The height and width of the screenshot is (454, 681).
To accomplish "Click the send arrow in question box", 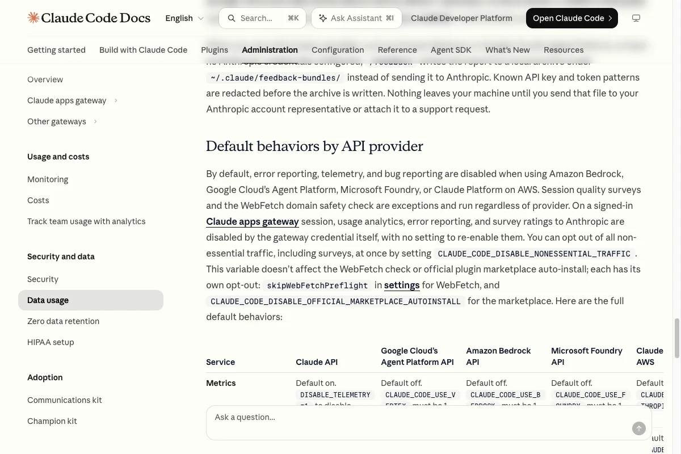I will 639,428.
